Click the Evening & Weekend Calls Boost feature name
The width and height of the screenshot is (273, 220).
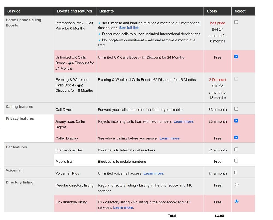tap(74, 85)
